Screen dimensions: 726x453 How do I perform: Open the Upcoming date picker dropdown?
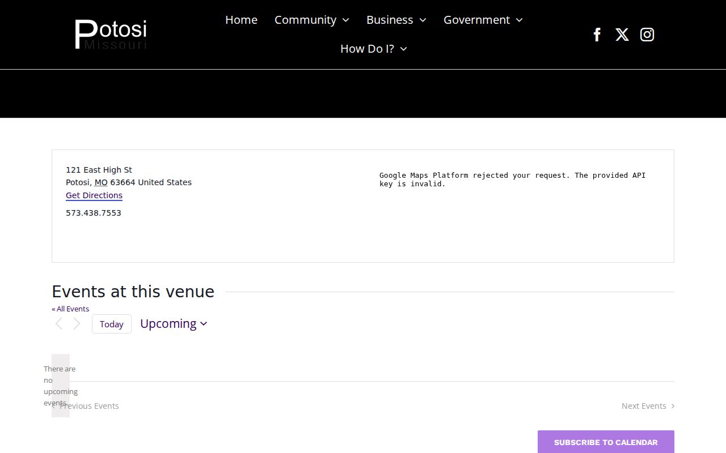point(174,324)
